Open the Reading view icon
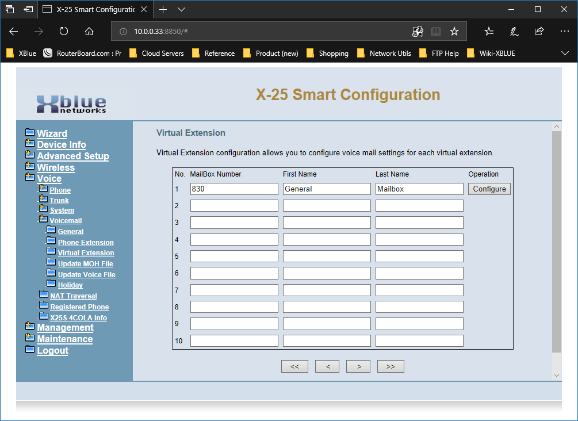Viewport: 578px width, 421px height. 436,32
